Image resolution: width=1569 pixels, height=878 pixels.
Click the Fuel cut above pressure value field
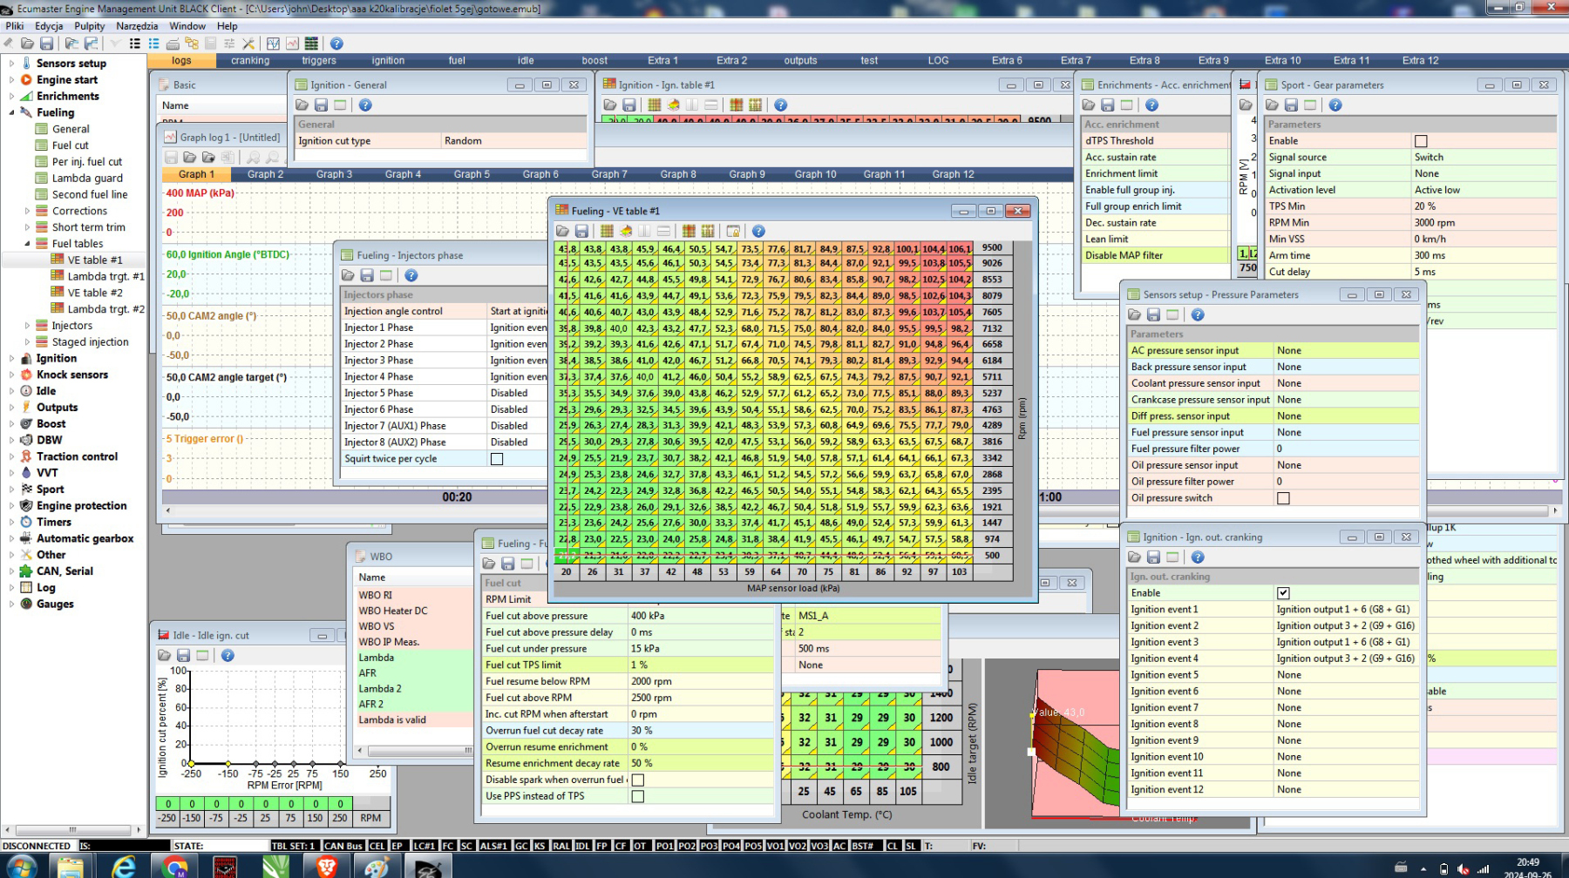[699, 616]
